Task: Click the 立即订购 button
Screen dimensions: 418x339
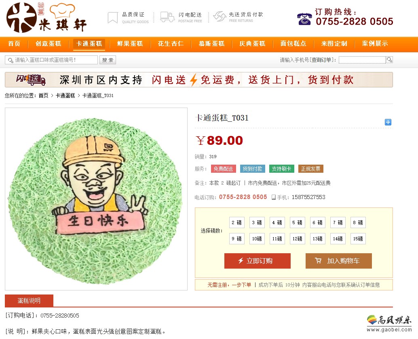Action: click(258, 261)
